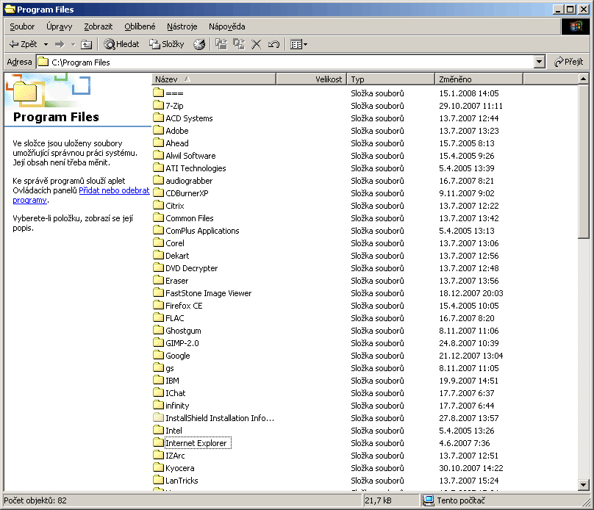Select the FLAC folder icon
Screen dimensions: 594x510
[x=158, y=317]
